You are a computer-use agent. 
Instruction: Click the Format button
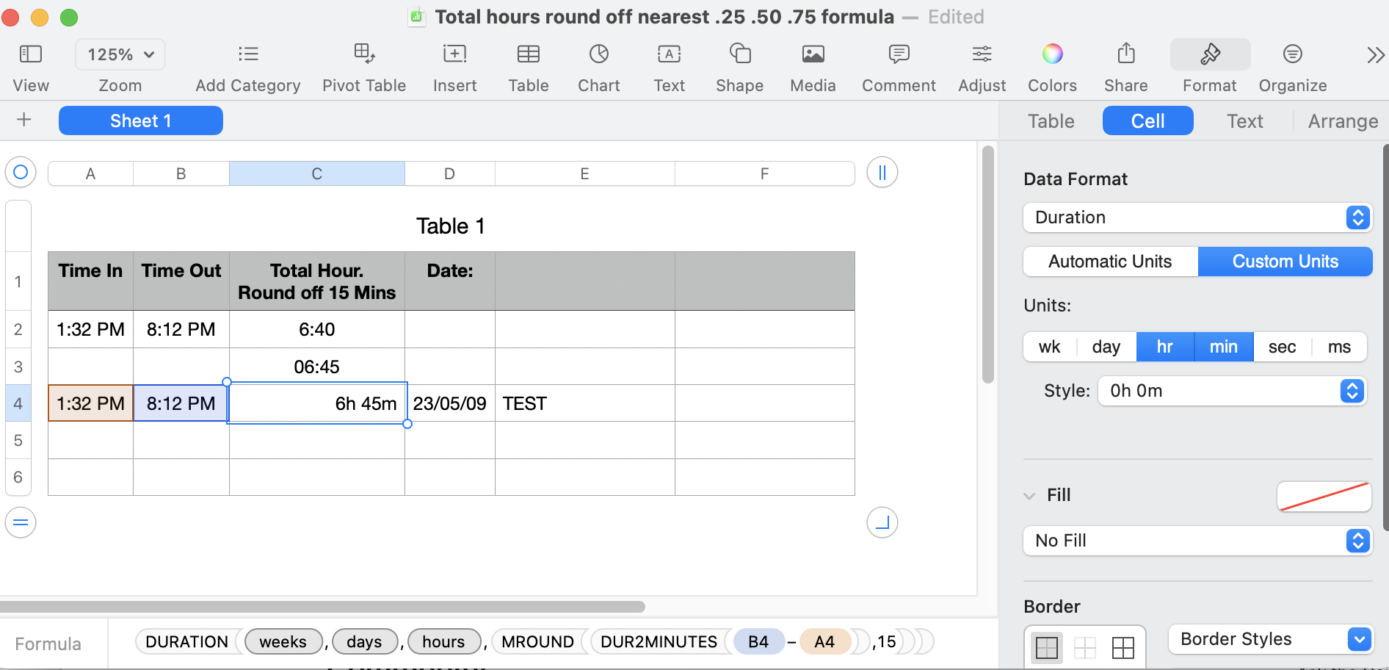pyautogui.click(x=1209, y=66)
